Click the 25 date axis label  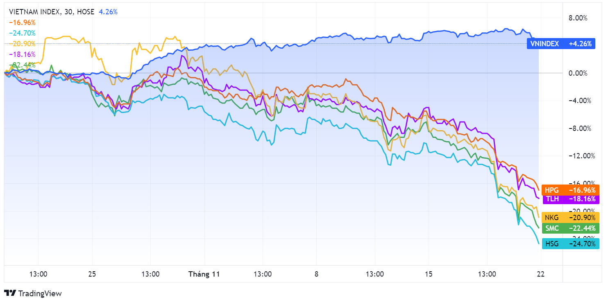pos(92,274)
